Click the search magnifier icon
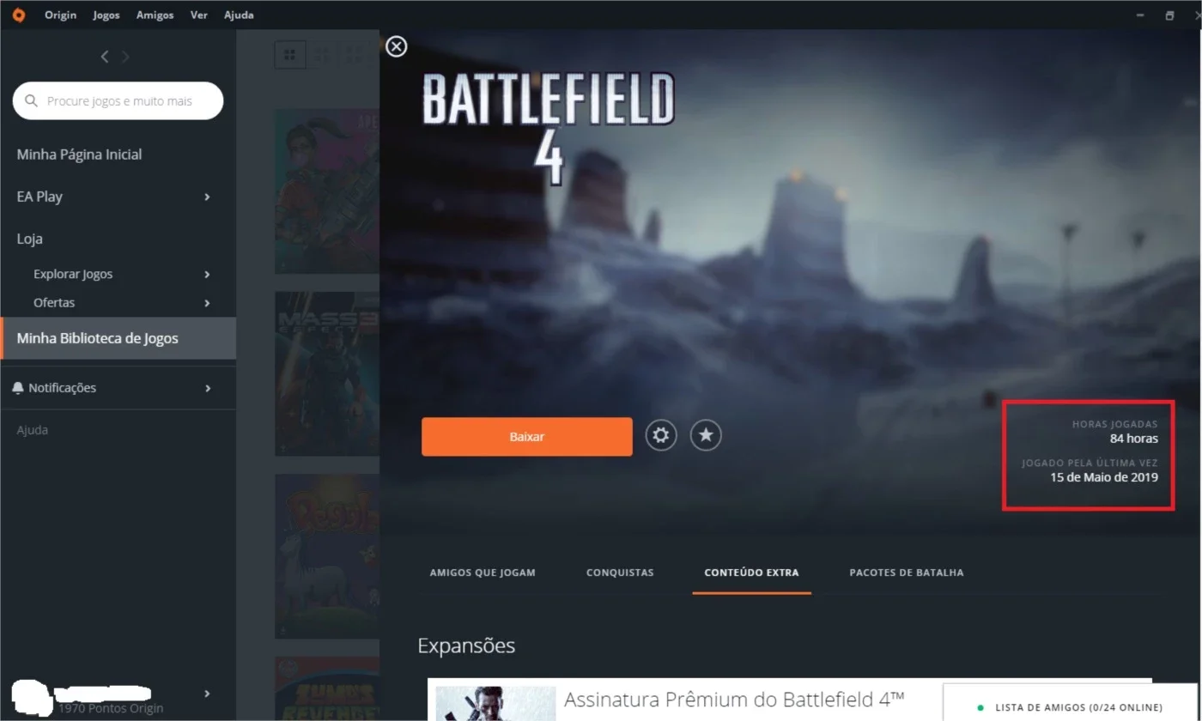This screenshot has height=721, width=1202. (32, 101)
